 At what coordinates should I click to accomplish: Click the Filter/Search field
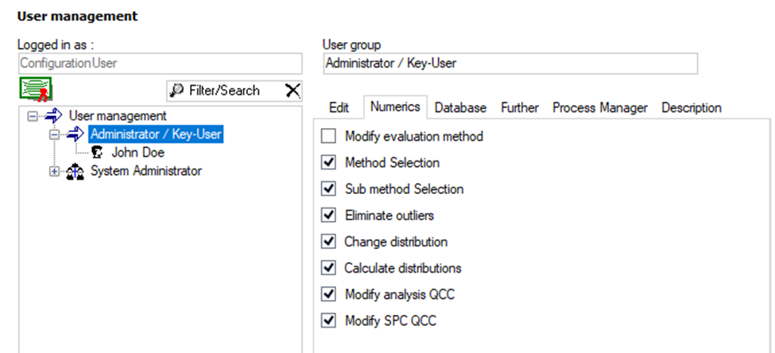click(234, 91)
